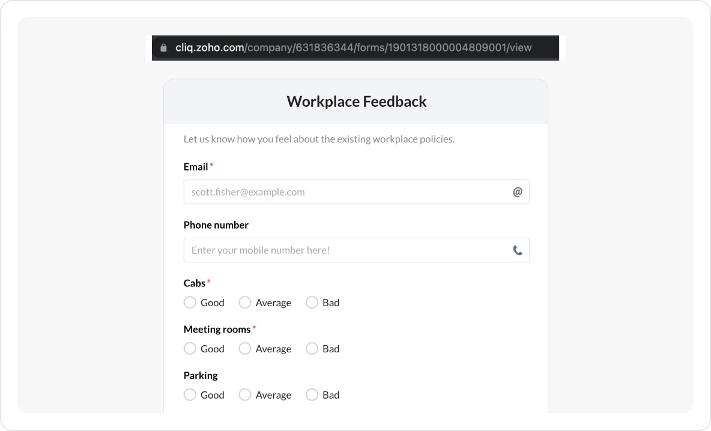Click the Parking label
Screen dimensions: 711x431
201,375
